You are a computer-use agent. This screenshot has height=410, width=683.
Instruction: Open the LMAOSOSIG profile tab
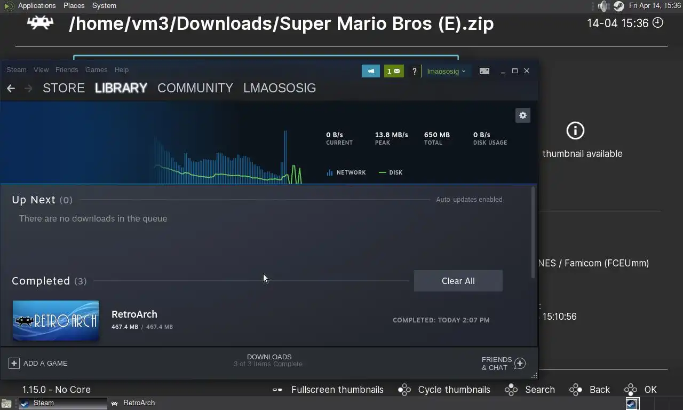click(x=280, y=88)
